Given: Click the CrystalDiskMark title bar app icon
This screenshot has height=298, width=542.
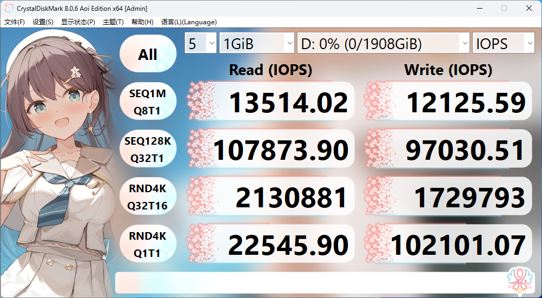Looking at the screenshot, I should point(9,8).
